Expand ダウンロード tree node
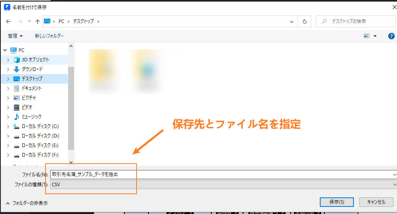This screenshot has width=397, height=214. tap(8, 69)
